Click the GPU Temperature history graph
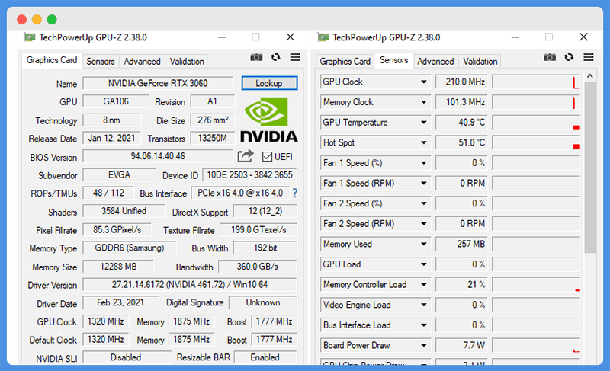 tap(535, 123)
